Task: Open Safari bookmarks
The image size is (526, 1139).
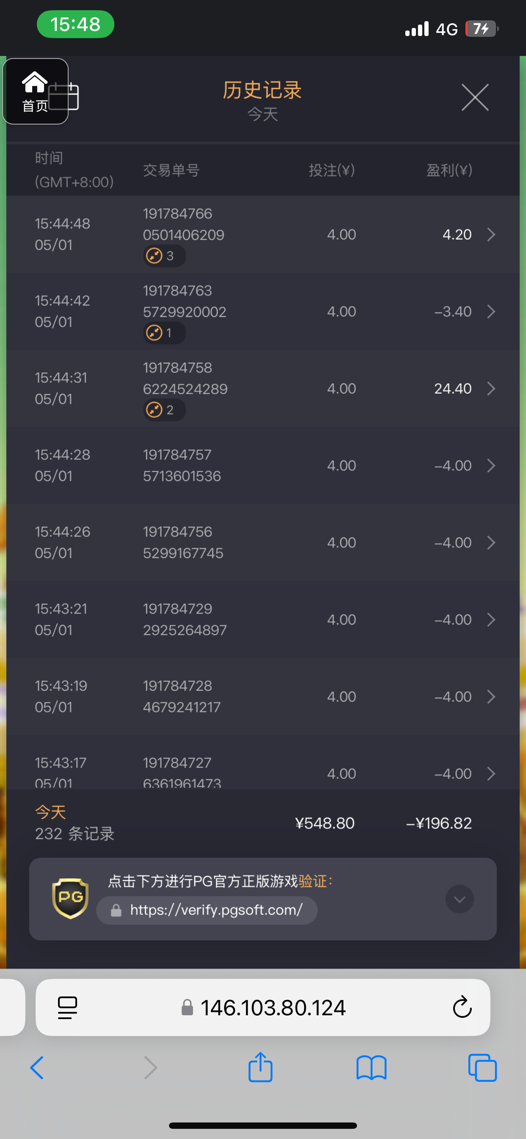Action: [371, 1068]
